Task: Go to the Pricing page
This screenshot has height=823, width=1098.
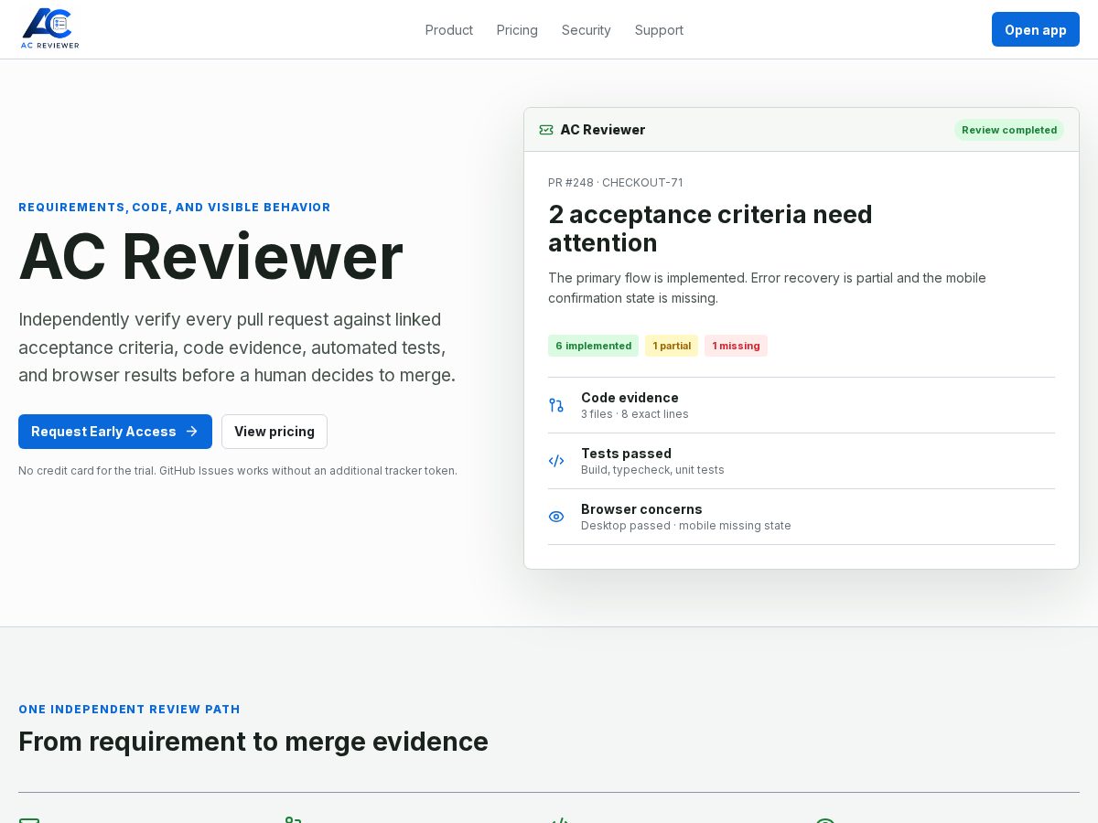Action: (x=517, y=30)
